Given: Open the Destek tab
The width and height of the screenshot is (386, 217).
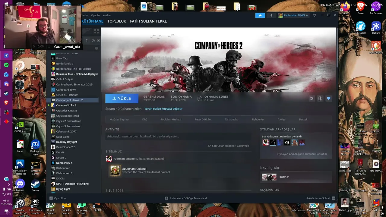Looking at the screenshot, I should pos(303,119).
